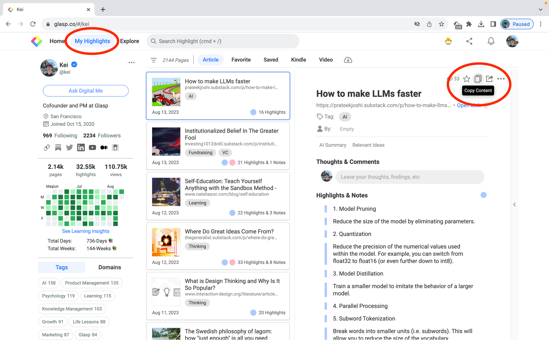Open a new browser tab
This screenshot has width=549, height=343.
pyautogui.click(x=103, y=10)
